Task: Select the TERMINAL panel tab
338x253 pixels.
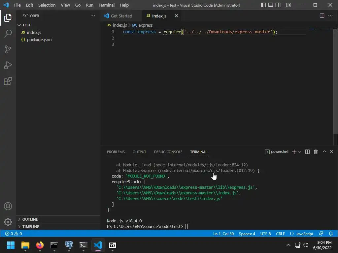Action: 198,152
